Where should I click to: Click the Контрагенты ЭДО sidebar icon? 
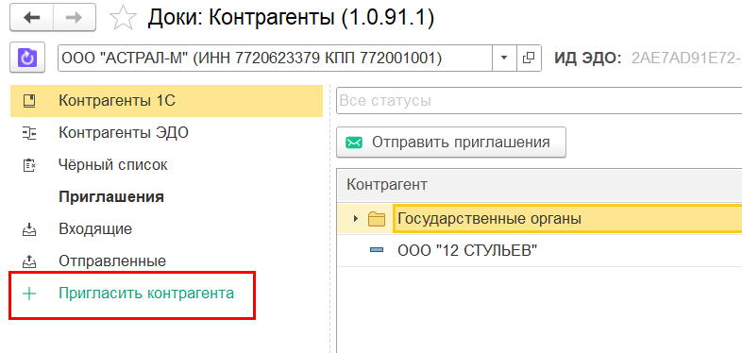29,133
